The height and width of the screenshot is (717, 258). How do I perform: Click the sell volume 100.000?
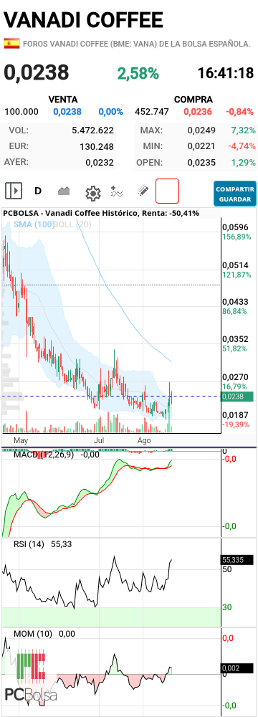(21, 112)
